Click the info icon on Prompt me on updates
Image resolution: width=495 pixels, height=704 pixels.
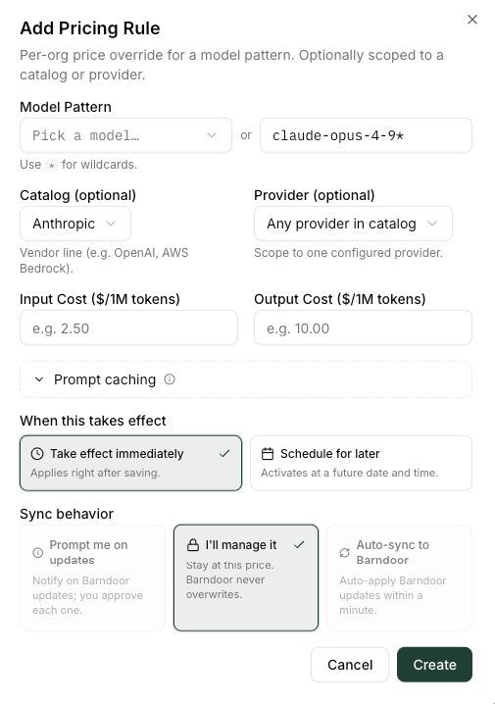tap(38, 552)
